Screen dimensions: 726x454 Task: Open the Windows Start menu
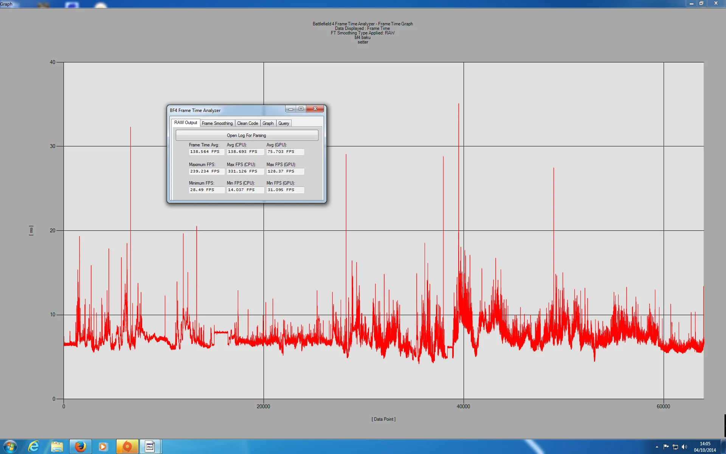click(x=10, y=447)
